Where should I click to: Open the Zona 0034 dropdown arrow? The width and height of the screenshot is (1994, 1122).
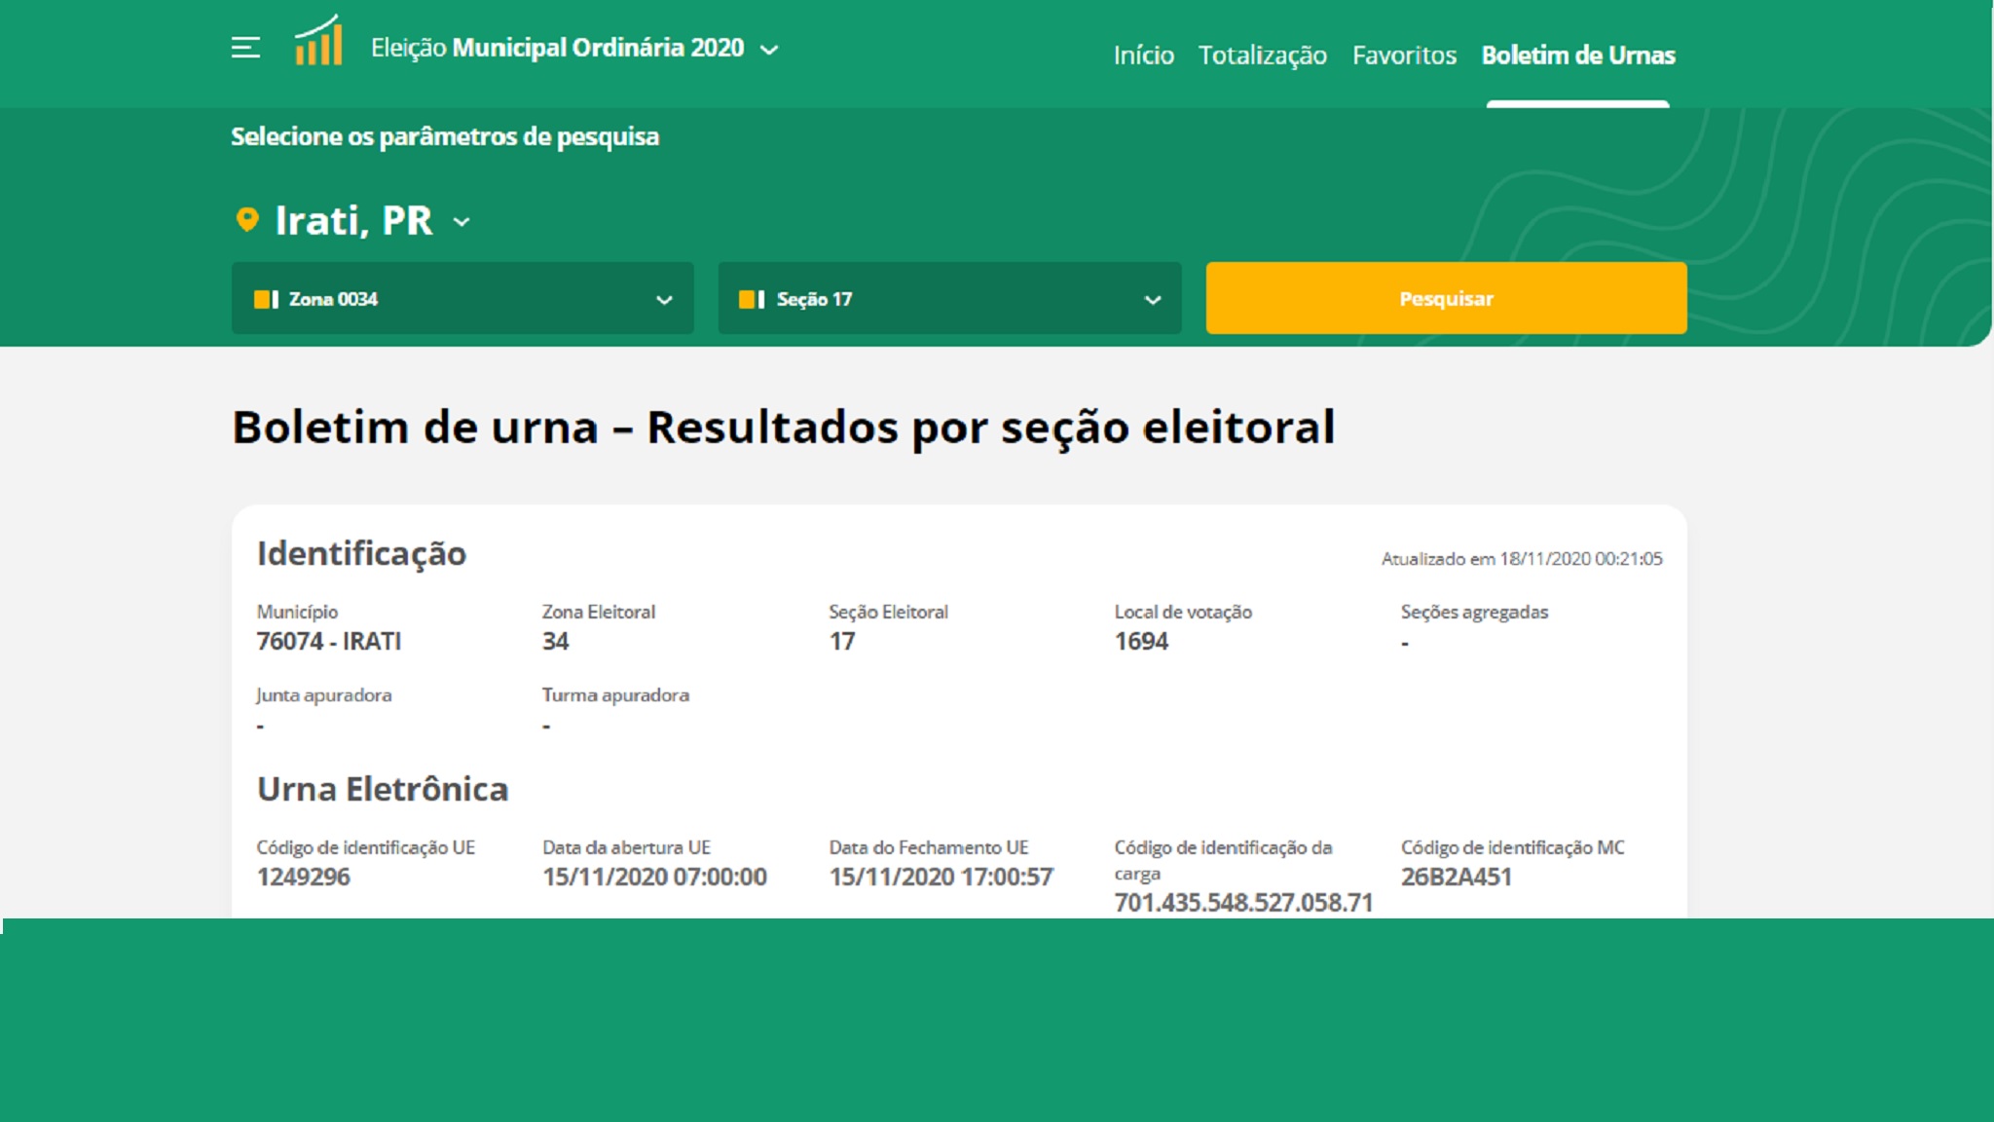point(664,300)
